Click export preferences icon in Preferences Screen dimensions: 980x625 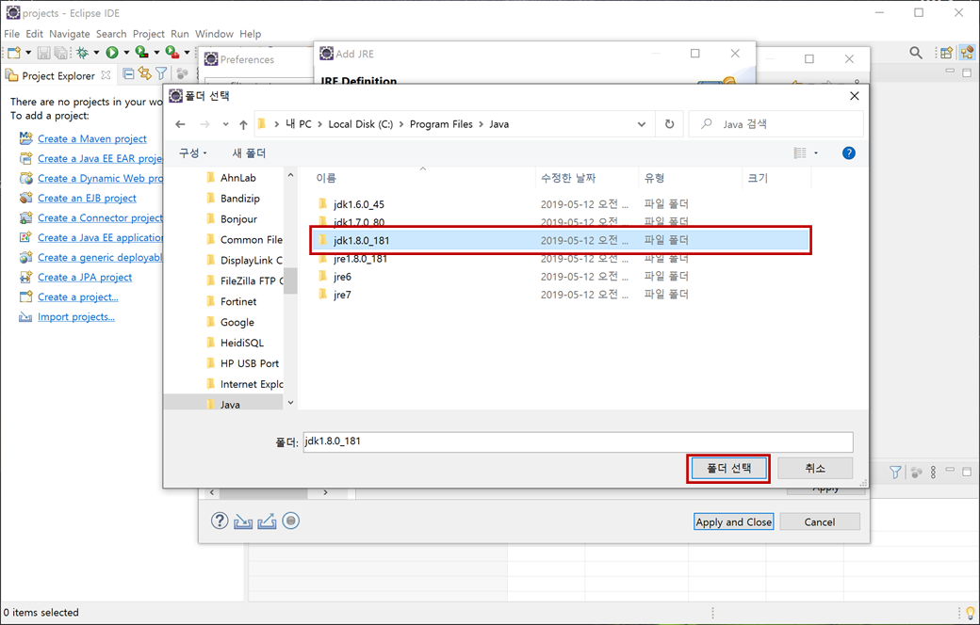pos(267,521)
